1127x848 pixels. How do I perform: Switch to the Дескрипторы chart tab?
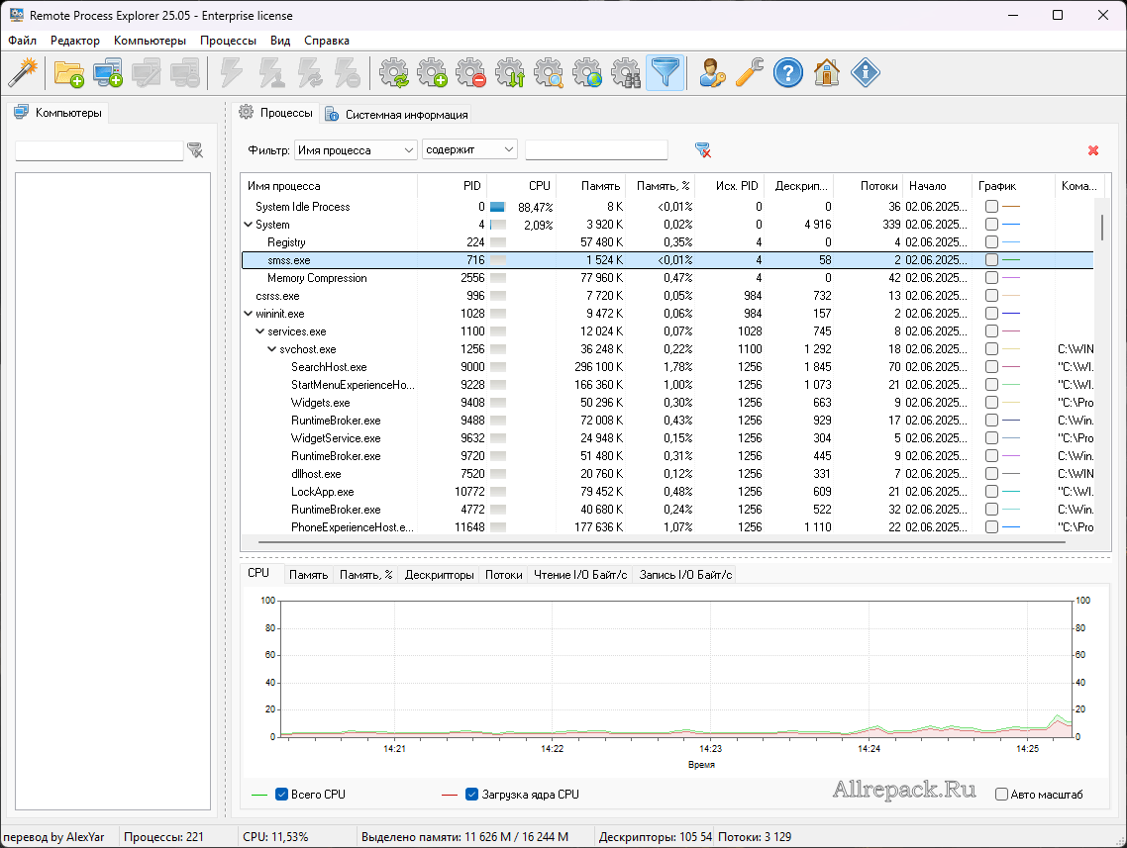439,575
